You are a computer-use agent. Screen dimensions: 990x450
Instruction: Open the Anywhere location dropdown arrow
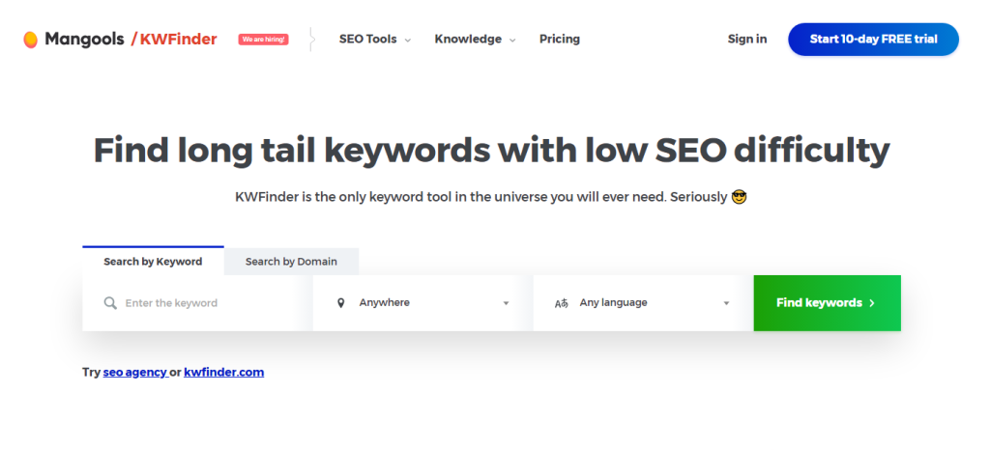(506, 303)
